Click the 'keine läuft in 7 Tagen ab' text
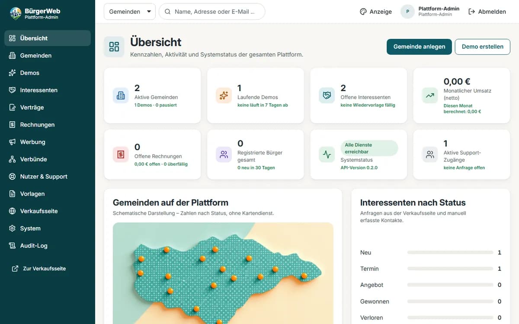The height and width of the screenshot is (324, 519). point(263,105)
